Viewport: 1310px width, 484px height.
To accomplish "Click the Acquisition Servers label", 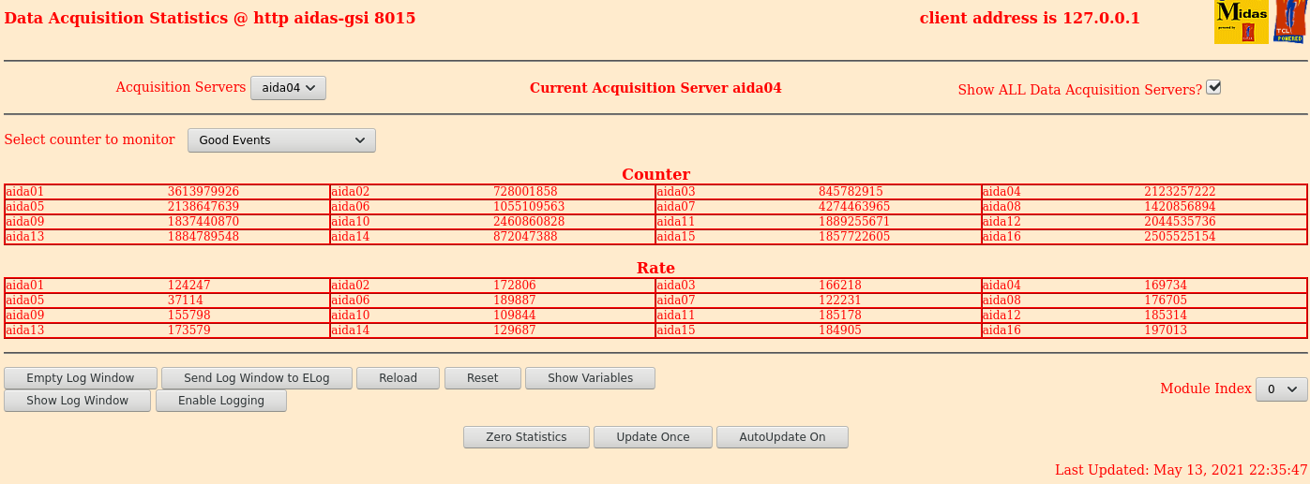I will 181,87.
